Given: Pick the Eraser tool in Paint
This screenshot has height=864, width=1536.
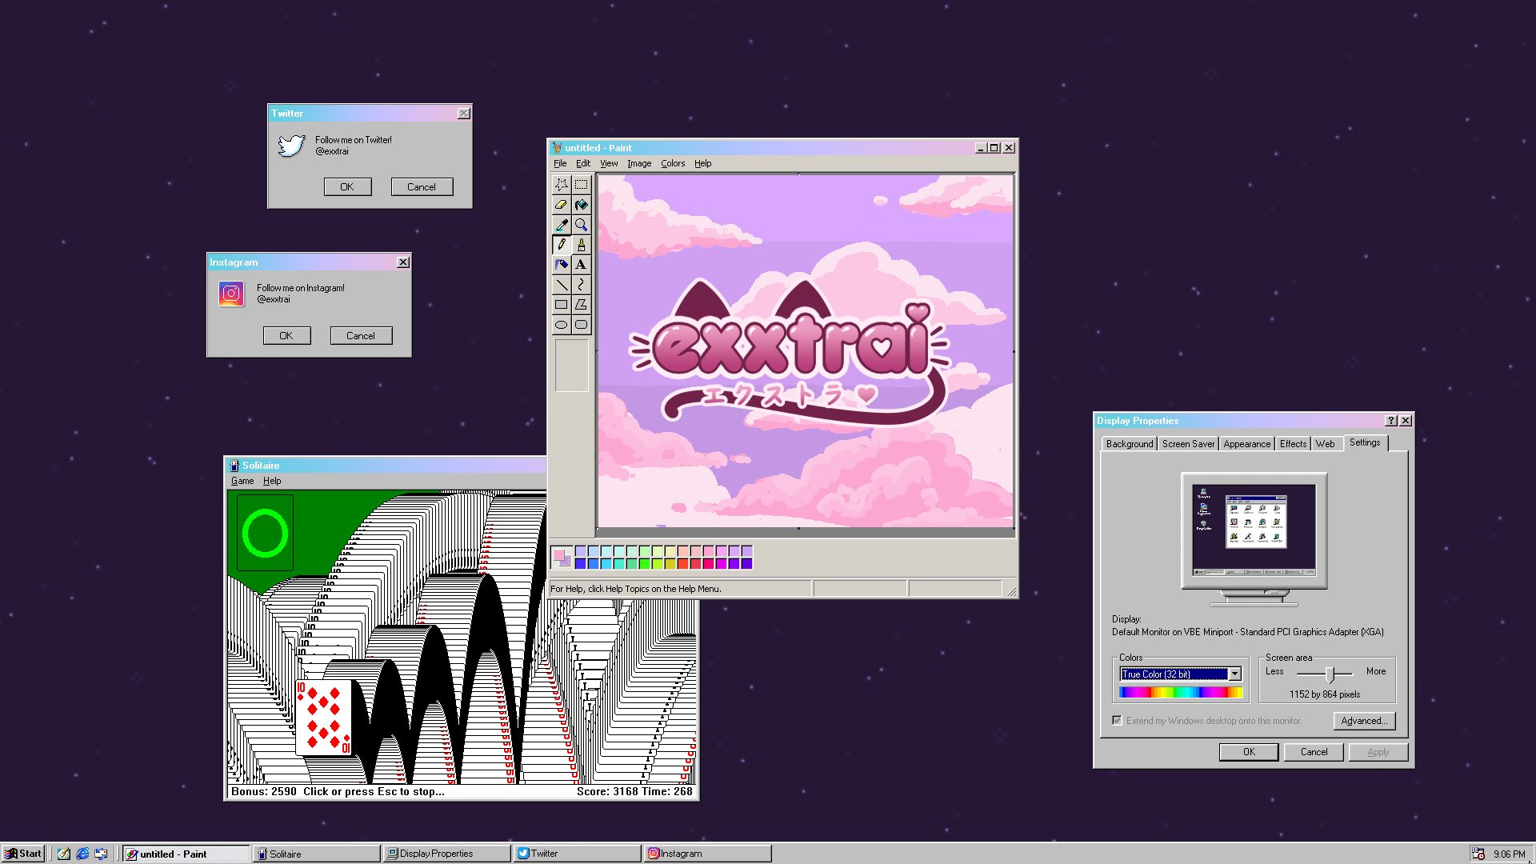Looking at the screenshot, I should (x=562, y=205).
